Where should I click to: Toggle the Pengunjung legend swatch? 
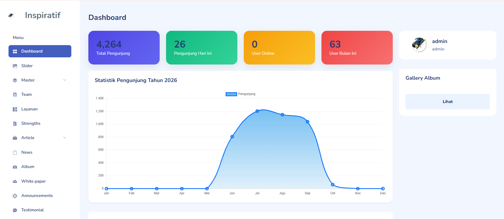[x=231, y=94]
